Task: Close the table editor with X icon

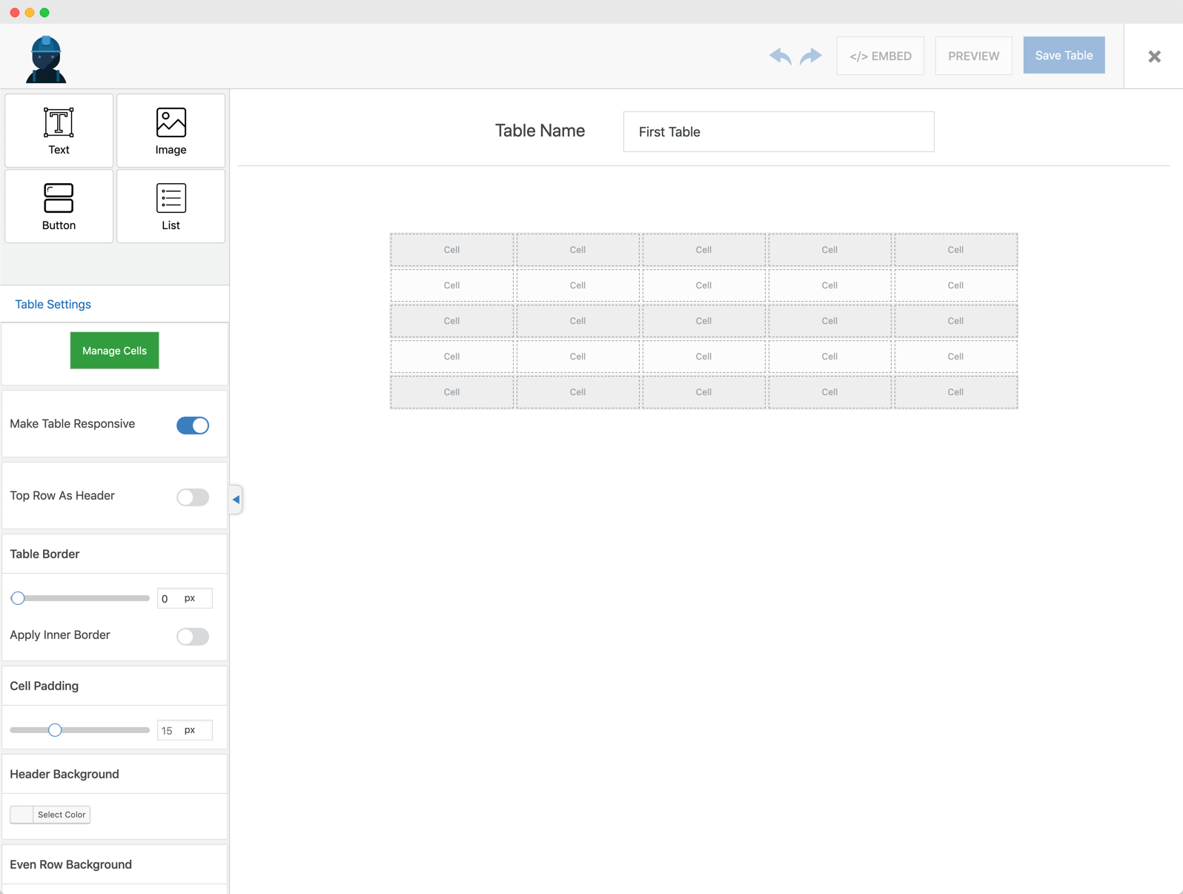Action: click(x=1154, y=56)
